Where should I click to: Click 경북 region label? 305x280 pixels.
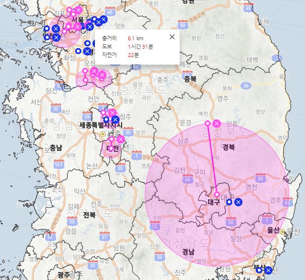click(x=228, y=147)
